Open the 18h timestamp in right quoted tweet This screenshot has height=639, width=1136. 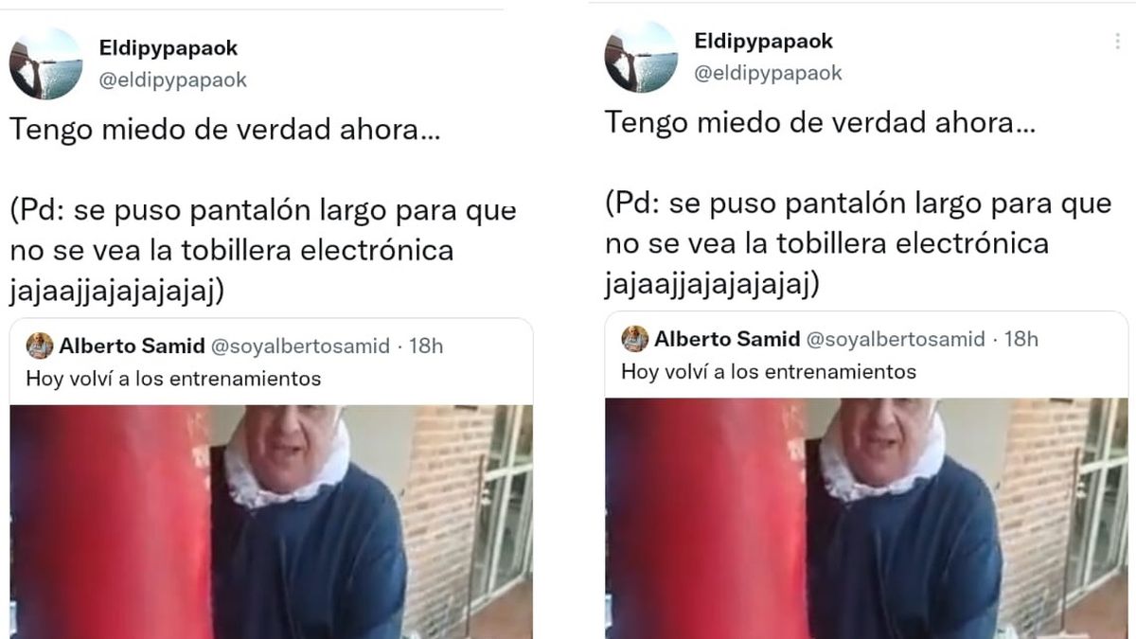click(x=1021, y=339)
